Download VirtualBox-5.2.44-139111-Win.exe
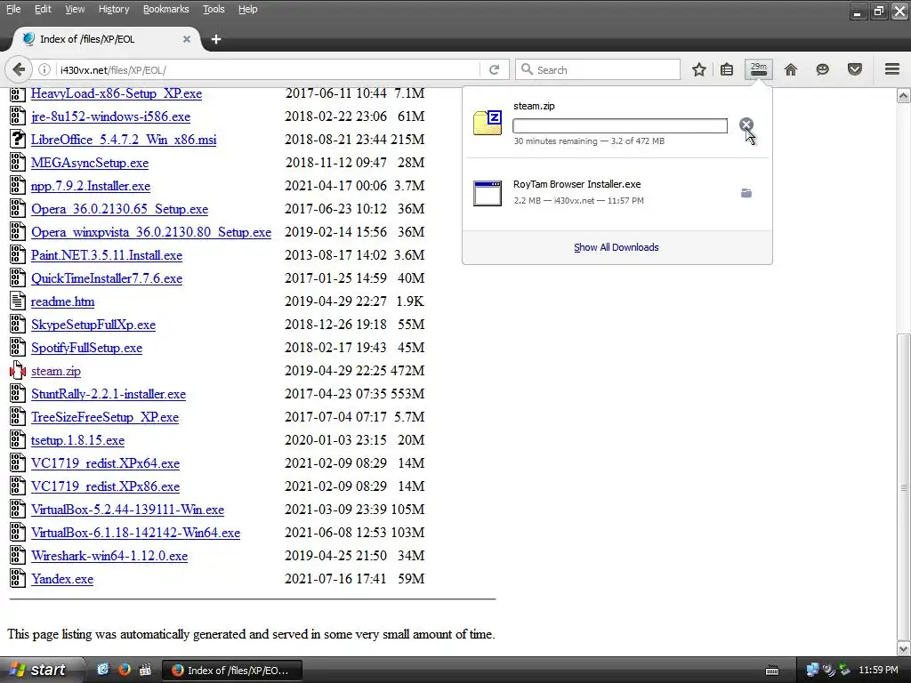The width and height of the screenshot is (911, 683). pos(127,510)
